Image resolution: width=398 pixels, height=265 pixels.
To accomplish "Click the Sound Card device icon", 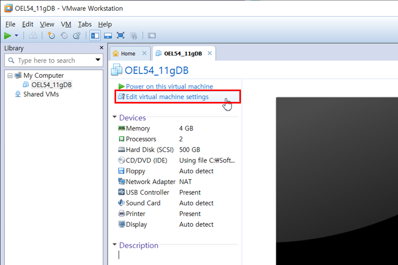I will click(121, 203).
